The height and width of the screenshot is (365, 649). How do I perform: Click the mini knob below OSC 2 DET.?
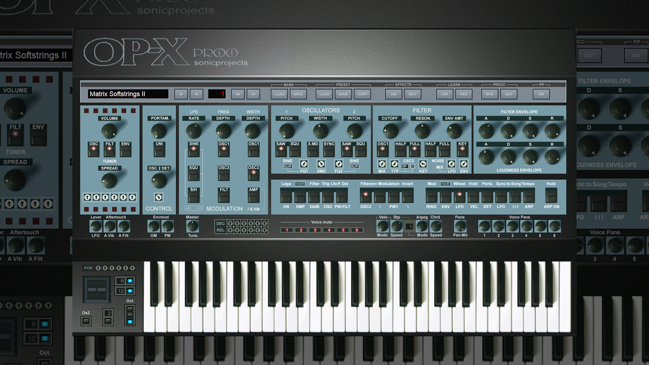[159, 197]
